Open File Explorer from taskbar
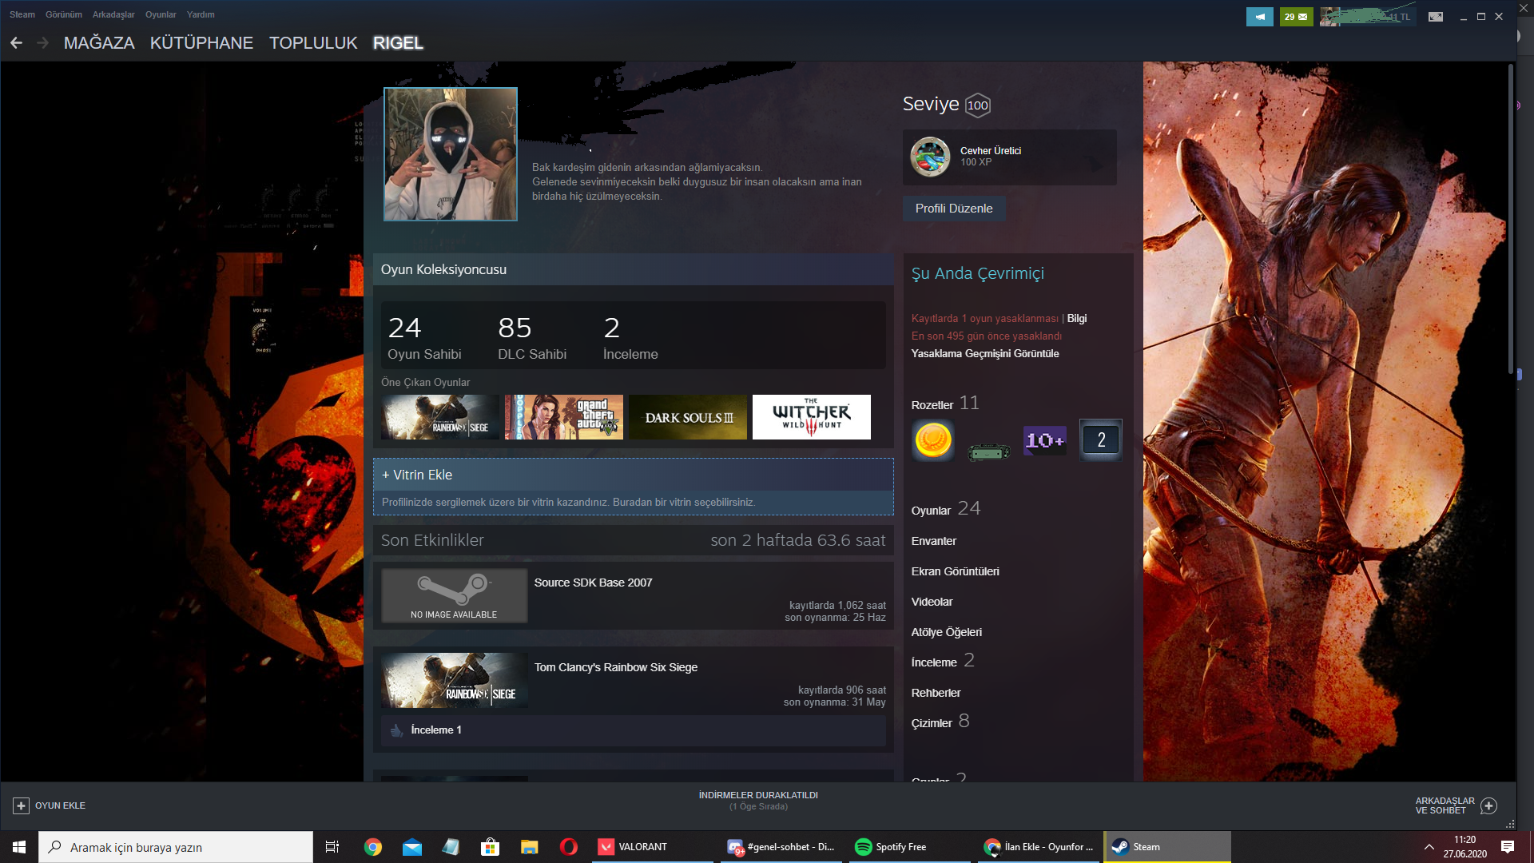 (x=530, y=847)
